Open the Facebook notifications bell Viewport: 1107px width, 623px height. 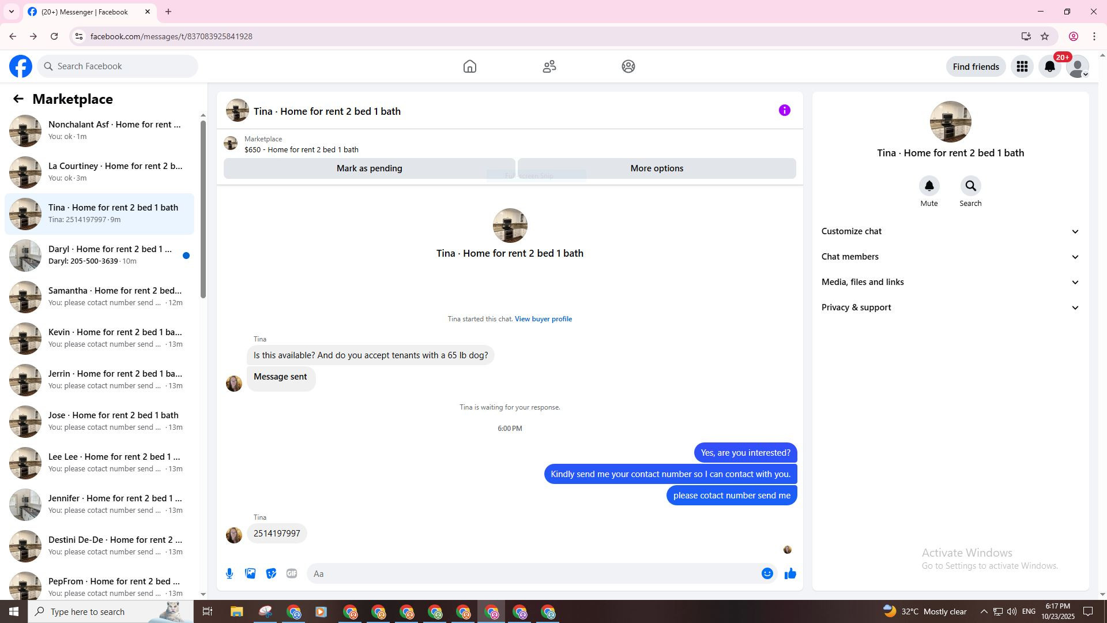(1049, 67)
